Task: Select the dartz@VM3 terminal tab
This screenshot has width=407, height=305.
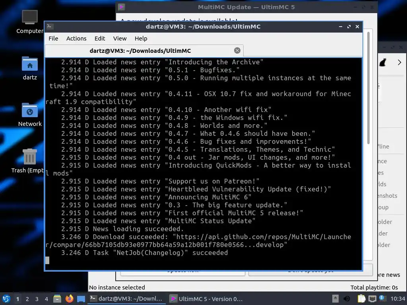Action: pos(144,50)
